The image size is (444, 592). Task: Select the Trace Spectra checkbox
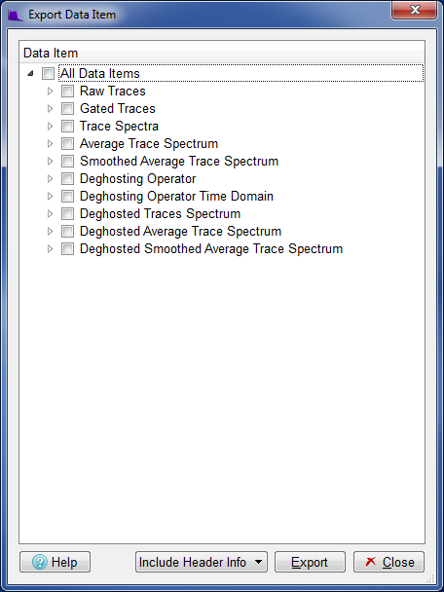tap(67, 127)
